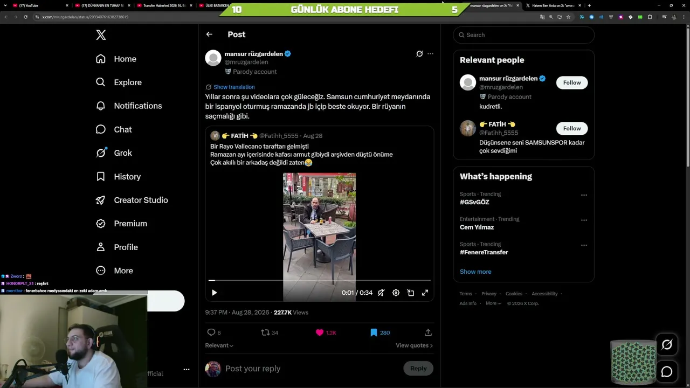Click the reply icon with 6 replies
Image resolution: width=690 pixels, height=388 pixels.
click(211, 332)
